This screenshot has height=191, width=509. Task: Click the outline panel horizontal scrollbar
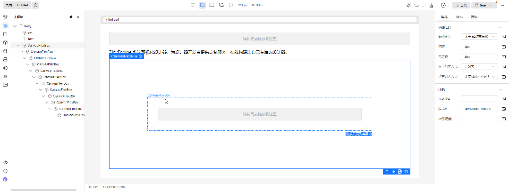click(43, 190)
